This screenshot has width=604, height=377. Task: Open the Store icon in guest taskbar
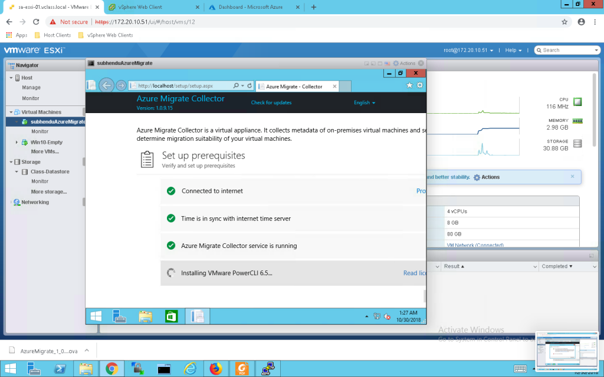pyautogui.click(x=172, y=316)
